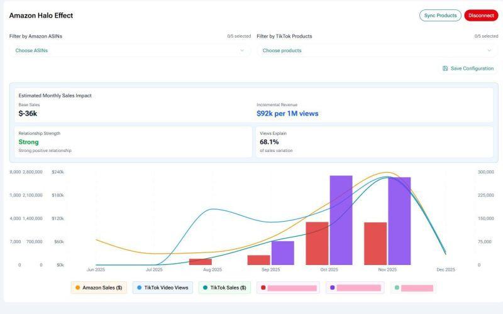503x314 pixels.
Task: Open the Choose ASINs combo box
Action: (130, 50)
